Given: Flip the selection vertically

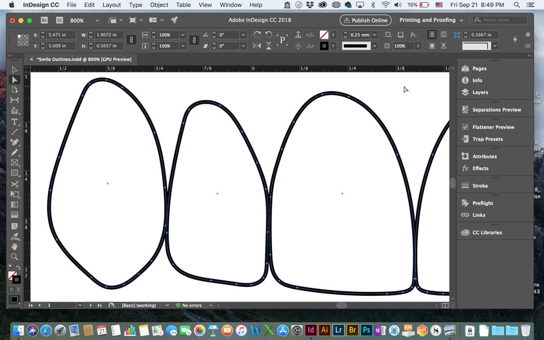Looking at the screenshot, I should click(269, 46).
